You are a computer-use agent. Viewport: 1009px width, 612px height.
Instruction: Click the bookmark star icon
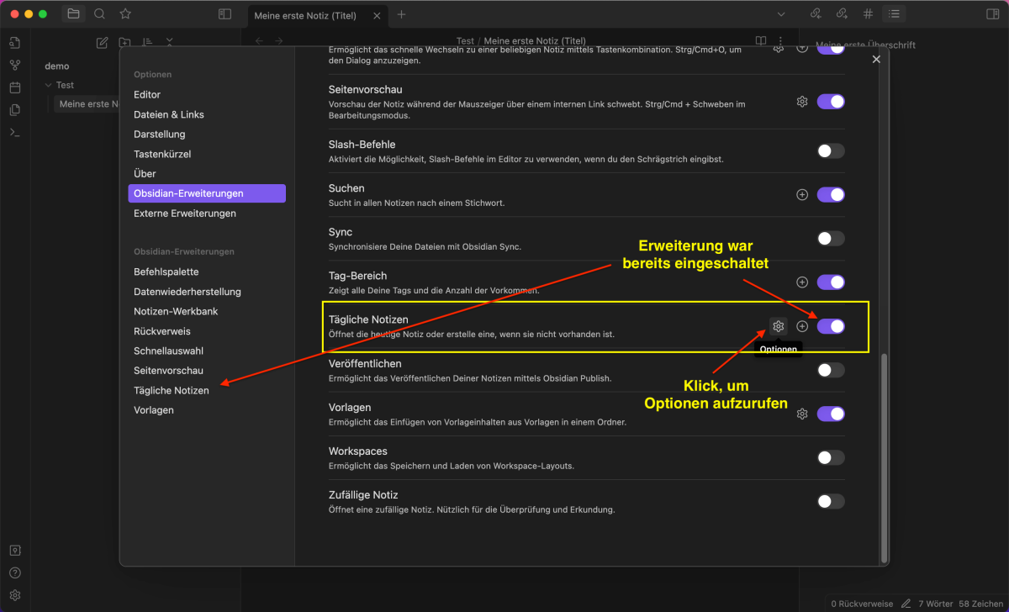(125, 14)
